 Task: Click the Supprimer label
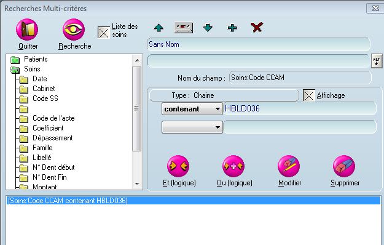tap(345, 183)
